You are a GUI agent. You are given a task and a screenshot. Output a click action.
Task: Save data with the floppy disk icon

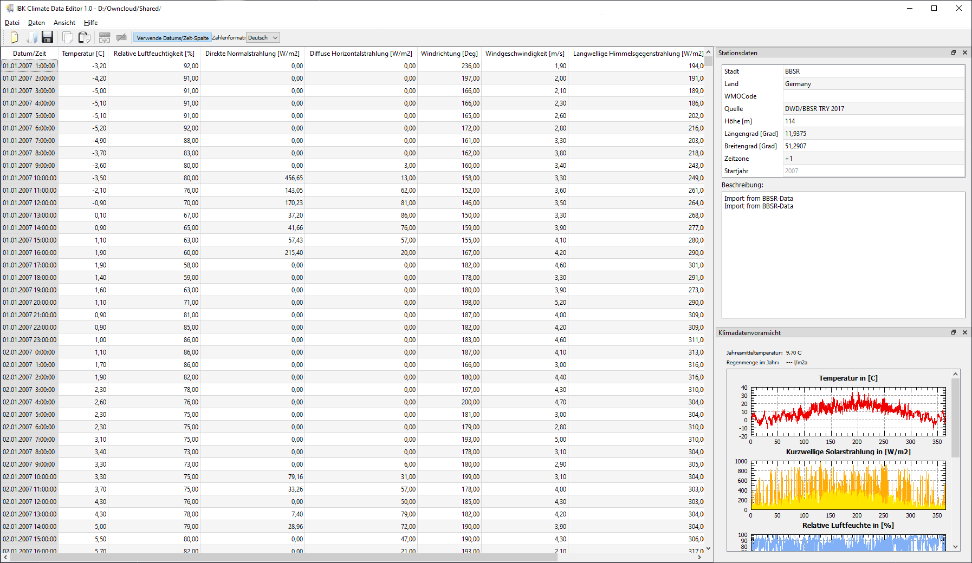48,37
